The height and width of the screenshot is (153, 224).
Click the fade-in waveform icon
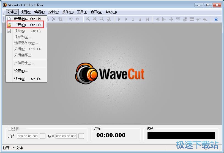(x=157, y=19)
